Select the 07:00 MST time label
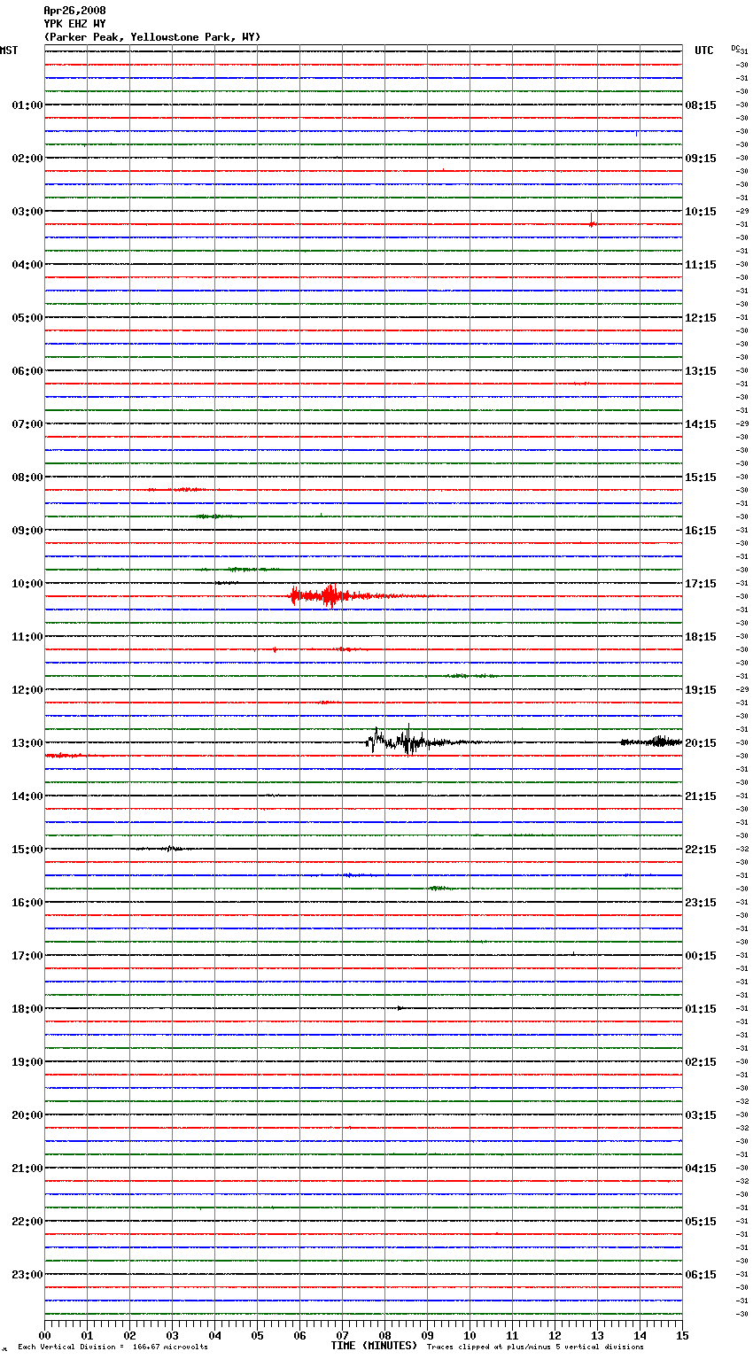The image size is (753, 1359). point(27,424)
